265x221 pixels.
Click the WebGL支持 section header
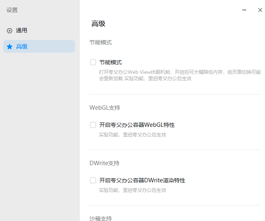[105, 108]
